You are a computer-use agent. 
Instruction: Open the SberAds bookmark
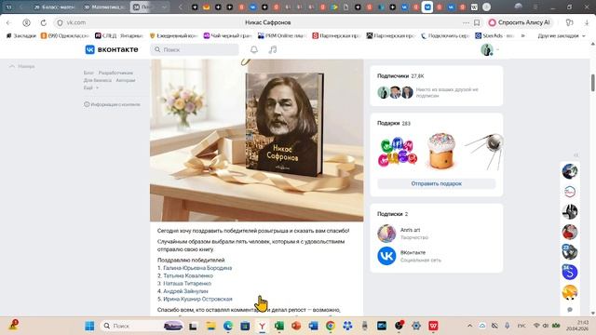coord(494,35)
